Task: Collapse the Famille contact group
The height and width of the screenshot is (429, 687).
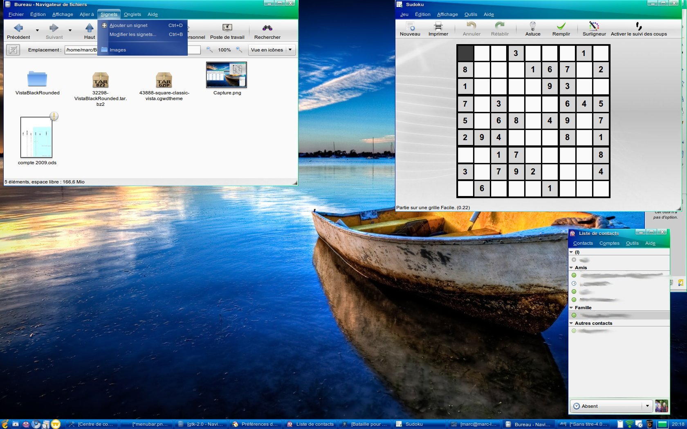Action: (571, 308)
